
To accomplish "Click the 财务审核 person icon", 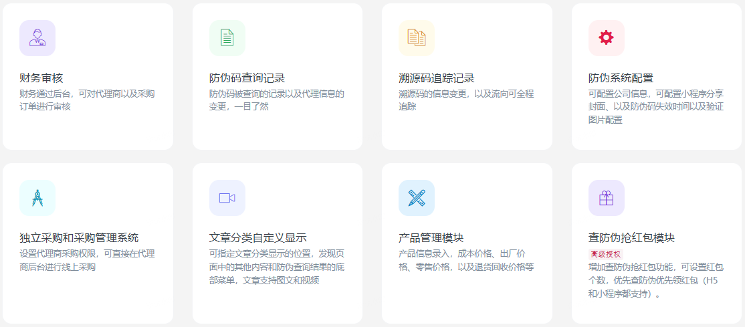I will pos(37,38).
